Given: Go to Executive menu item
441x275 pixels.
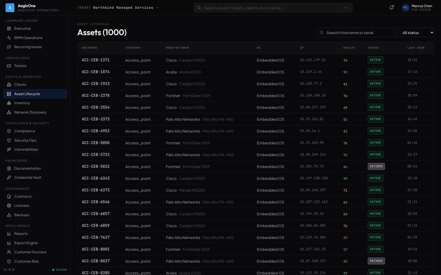Looking at the screenshot, I should (x=35, y=29).
